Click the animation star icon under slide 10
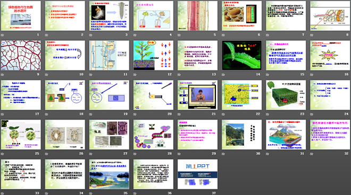The height and width of the screenshot is (195, 351). click(47, 75)
